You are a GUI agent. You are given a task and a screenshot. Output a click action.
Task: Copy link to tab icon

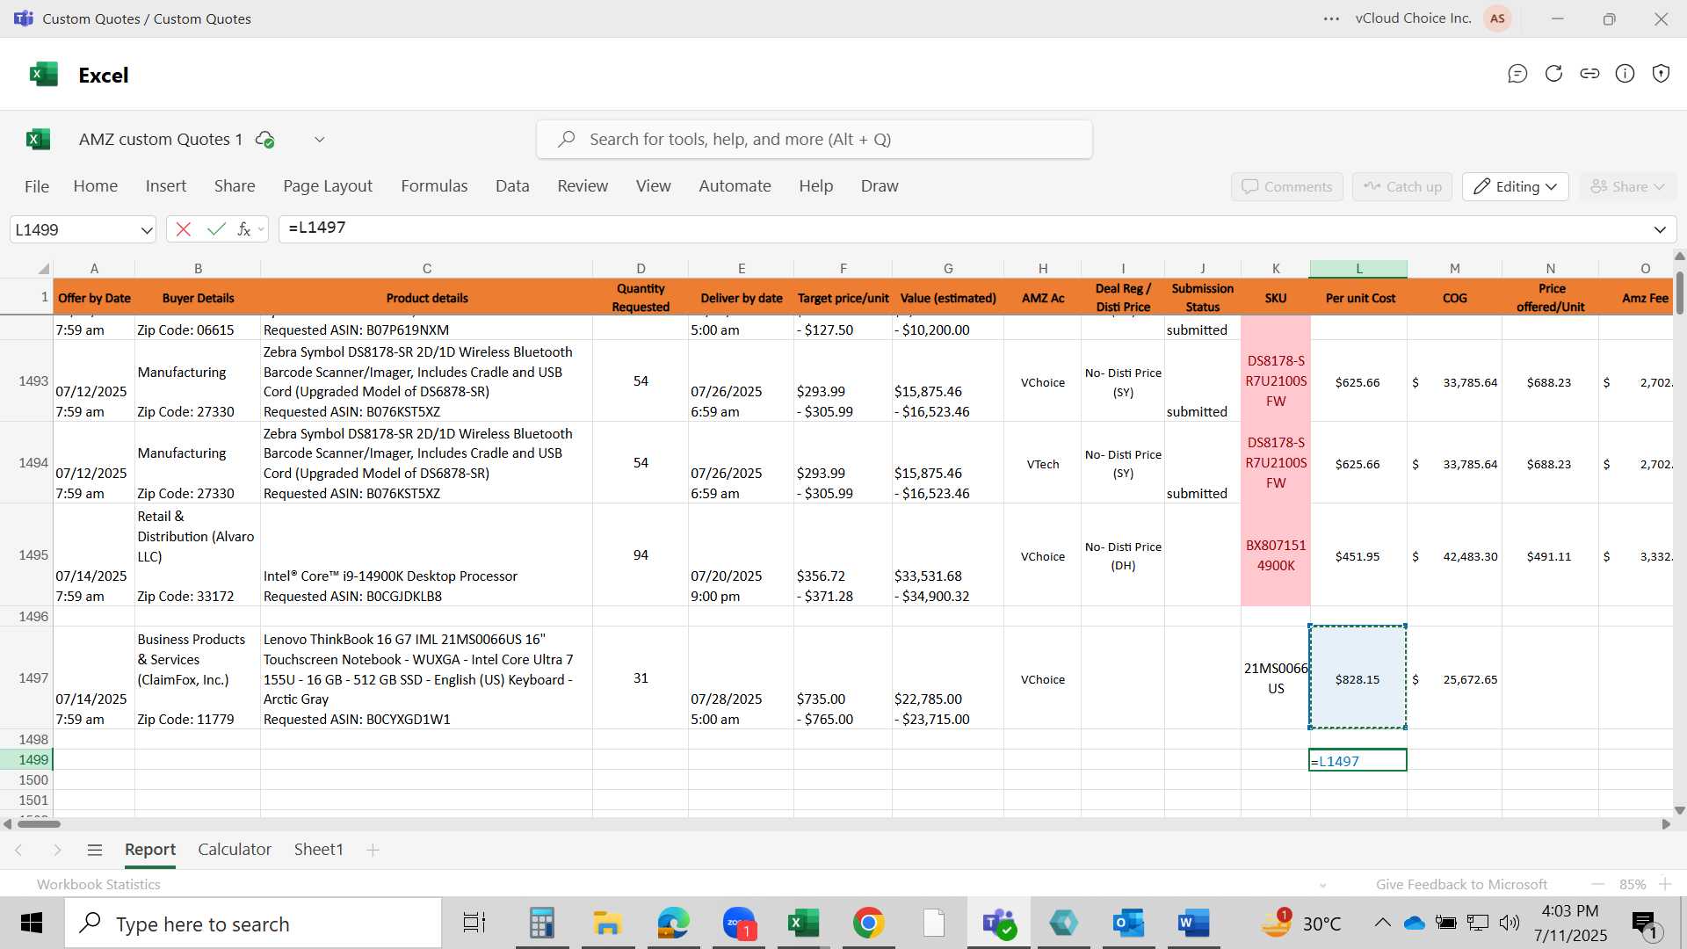point(1589,74)
